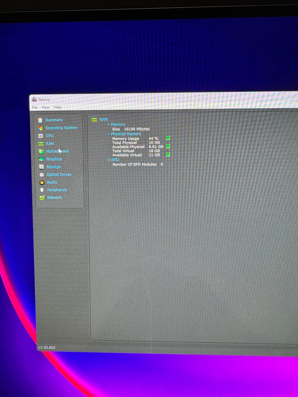Select the 16198 MBytes size value
The width and height of the screenshot is (298, 397).
click(x=137, y=129)
